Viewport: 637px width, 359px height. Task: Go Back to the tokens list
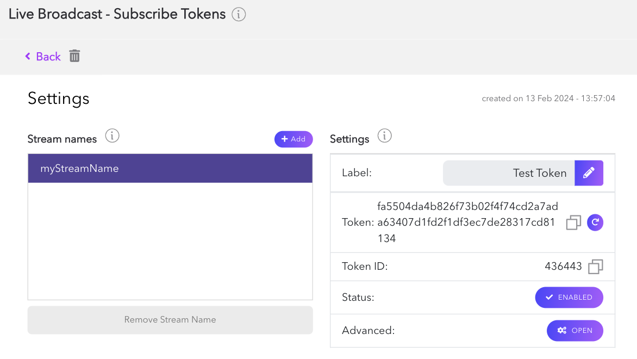43,57
